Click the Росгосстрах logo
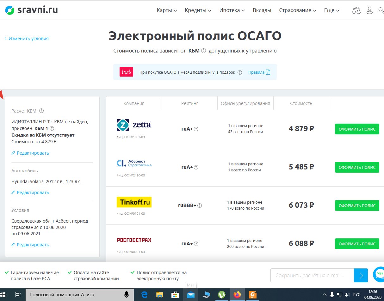This screenshot has width=384, height=301. point(134,240)
